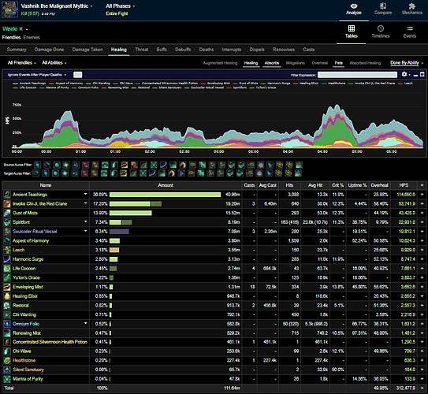Open the Done By Ability dropdown

coord(407,63)
